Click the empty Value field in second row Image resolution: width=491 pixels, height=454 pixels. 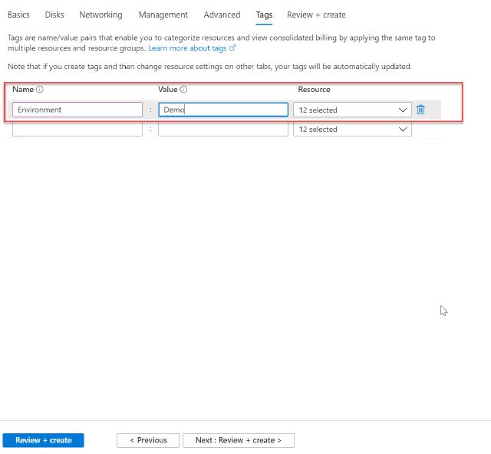coord(223,130)
